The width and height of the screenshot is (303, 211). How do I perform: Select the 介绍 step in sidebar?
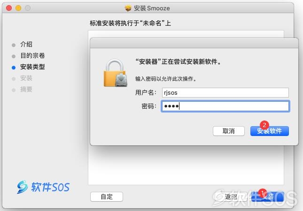pos(26,45)
